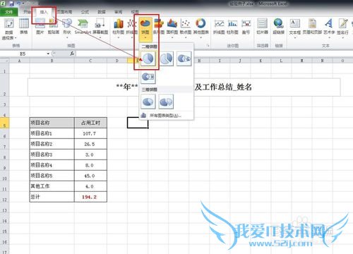The height and width of the screenshot is (254, 353).
Task: Open Line chart (折线图) in Charts group
Action: coord(132,28)
